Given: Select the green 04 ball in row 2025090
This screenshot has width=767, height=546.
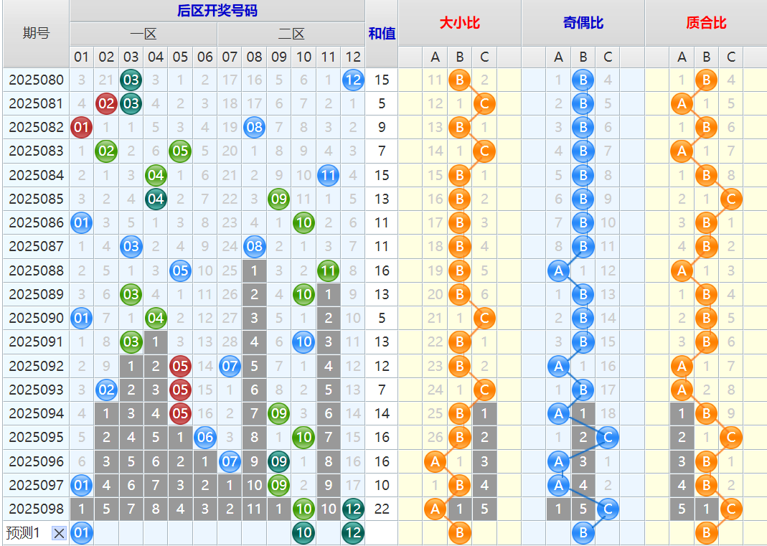Looking at the screenshot, I should 156,318.
